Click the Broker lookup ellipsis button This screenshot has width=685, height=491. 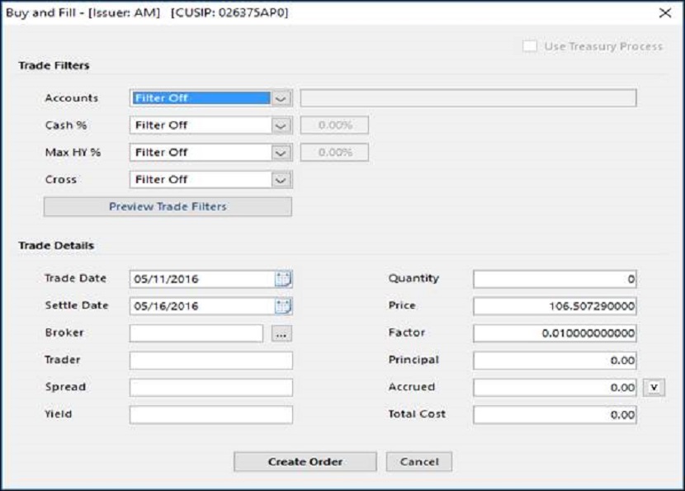click(x=281, y=333)
